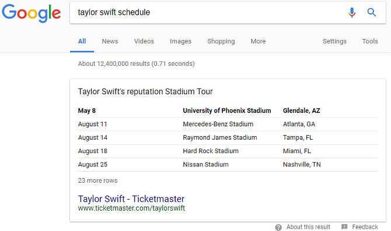Click the Google logo
The height and width of the screenshot is (231, 391).
coord(32,13)
